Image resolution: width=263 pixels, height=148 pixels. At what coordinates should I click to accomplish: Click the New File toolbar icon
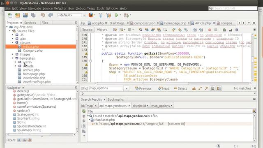pyautogui.click(x=10, y=15)
